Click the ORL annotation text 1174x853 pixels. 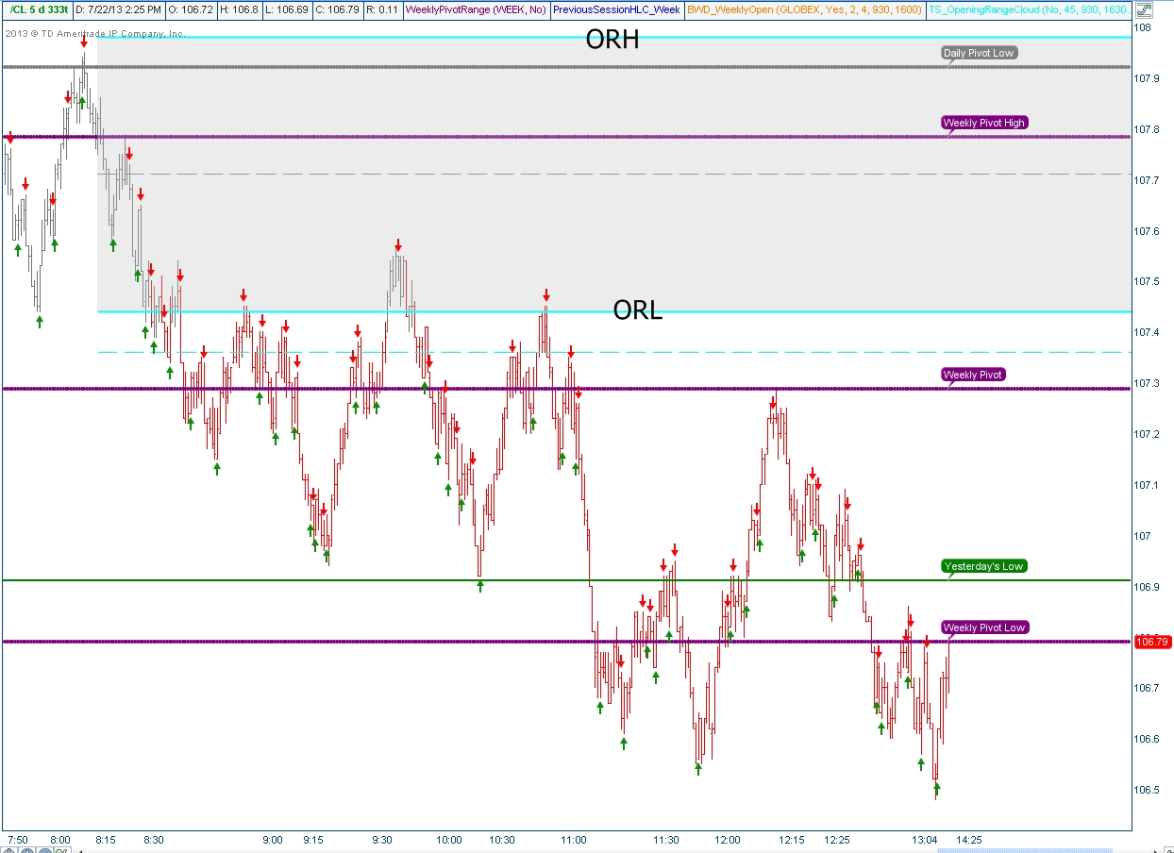click(x=638, y=309)
